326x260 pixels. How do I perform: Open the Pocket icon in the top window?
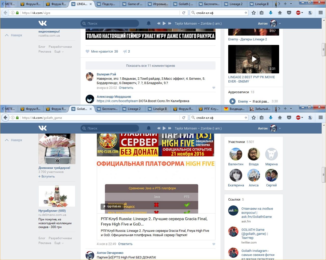pos(289,13)
